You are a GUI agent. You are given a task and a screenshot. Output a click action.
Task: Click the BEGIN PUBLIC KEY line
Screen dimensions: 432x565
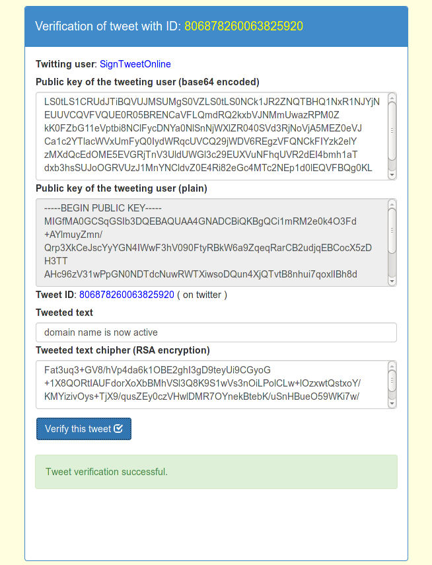tap(103, 208)
